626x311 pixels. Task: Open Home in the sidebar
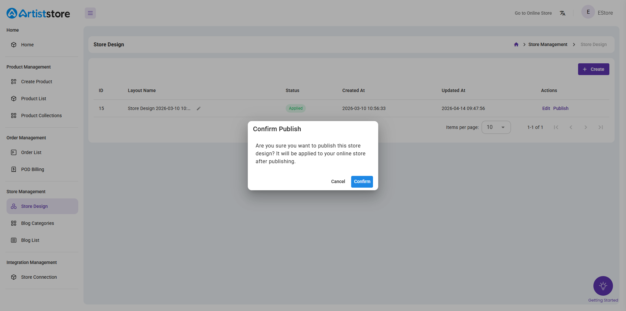(42, 45)
